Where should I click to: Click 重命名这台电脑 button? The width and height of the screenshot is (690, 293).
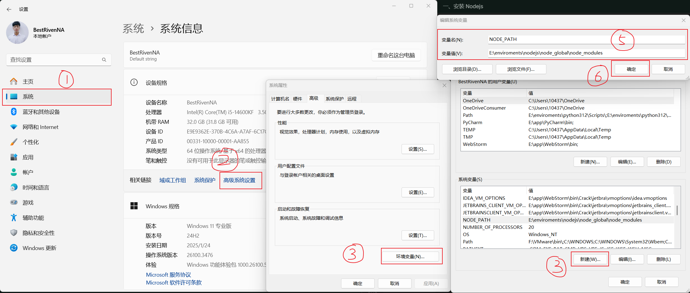coord(396,55)
